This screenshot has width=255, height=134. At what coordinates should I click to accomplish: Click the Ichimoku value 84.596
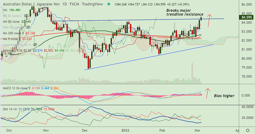tap(59, 51)
